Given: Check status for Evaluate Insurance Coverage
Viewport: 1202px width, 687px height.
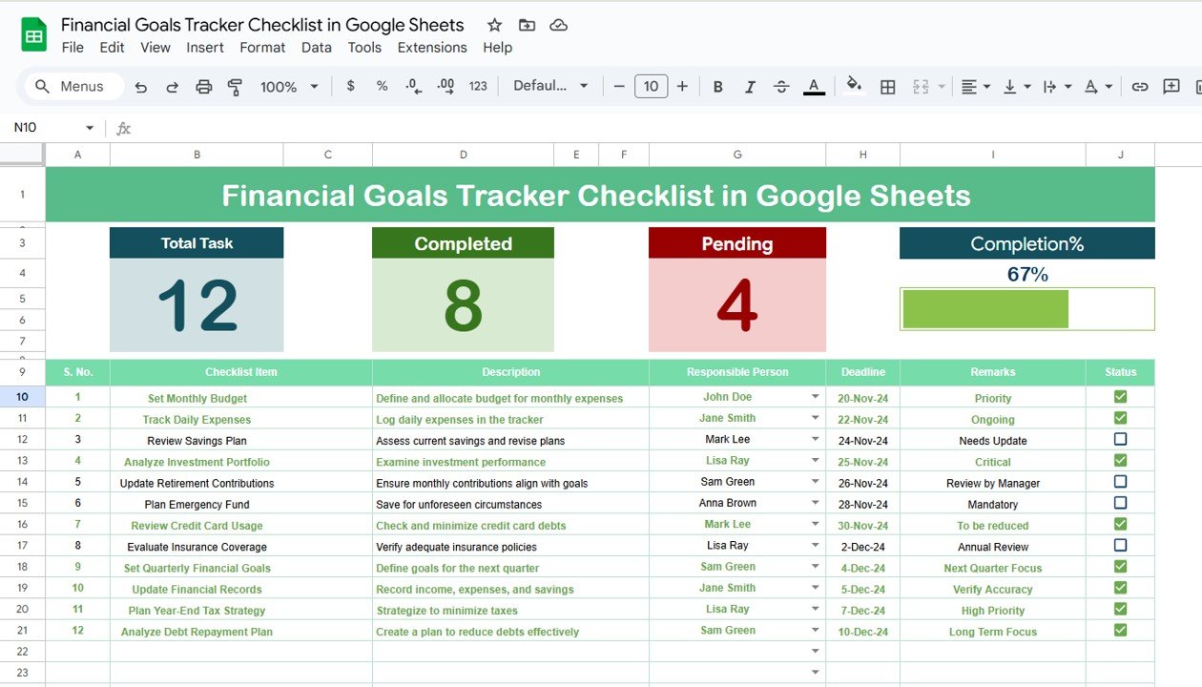Looking at the screenshot, I should click(1120, 546).
